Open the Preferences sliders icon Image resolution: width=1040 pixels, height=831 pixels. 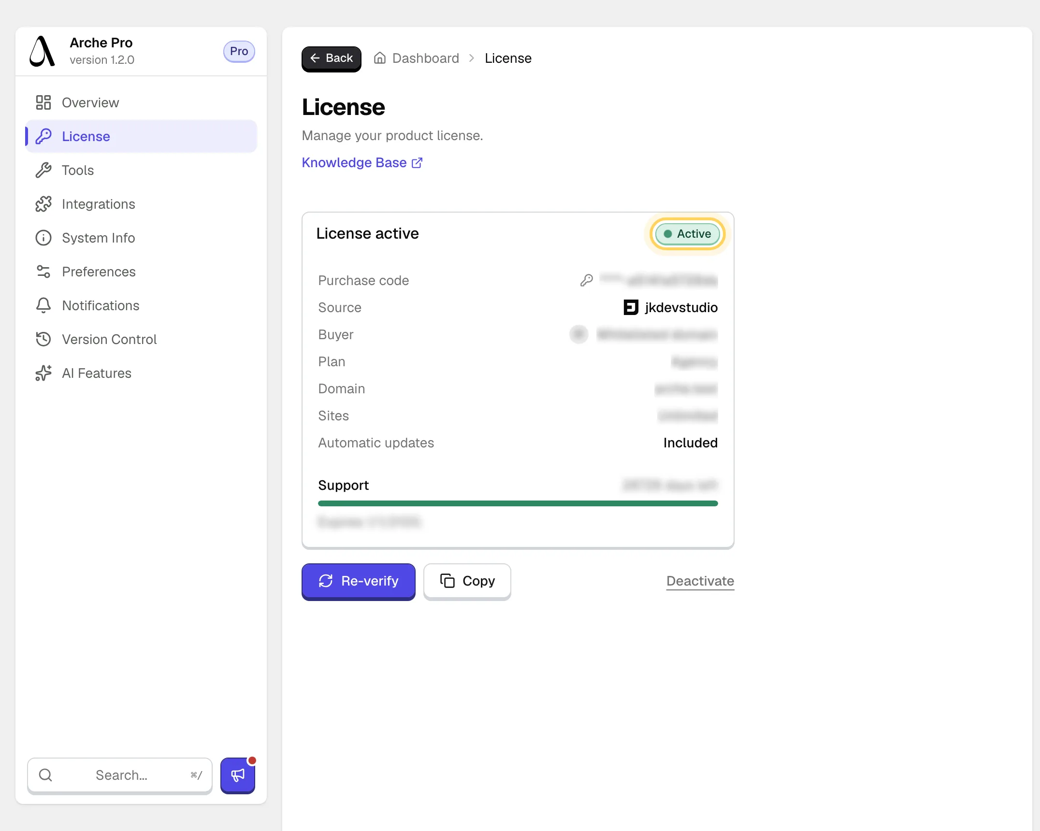point(43,272)
